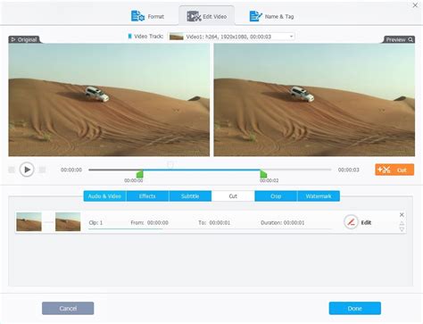Click the Cancel button
This screenshot has height=324, width=423.
68,308
